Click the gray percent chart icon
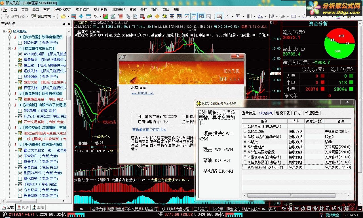This screenshot has width=363, height=218. 113,16
